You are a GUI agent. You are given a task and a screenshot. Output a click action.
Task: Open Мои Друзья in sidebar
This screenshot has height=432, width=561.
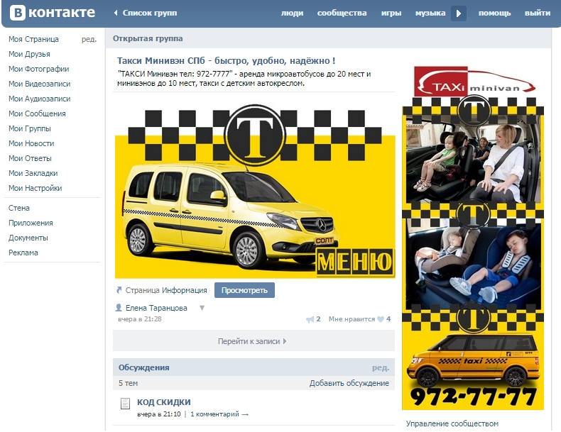(29, 55)
